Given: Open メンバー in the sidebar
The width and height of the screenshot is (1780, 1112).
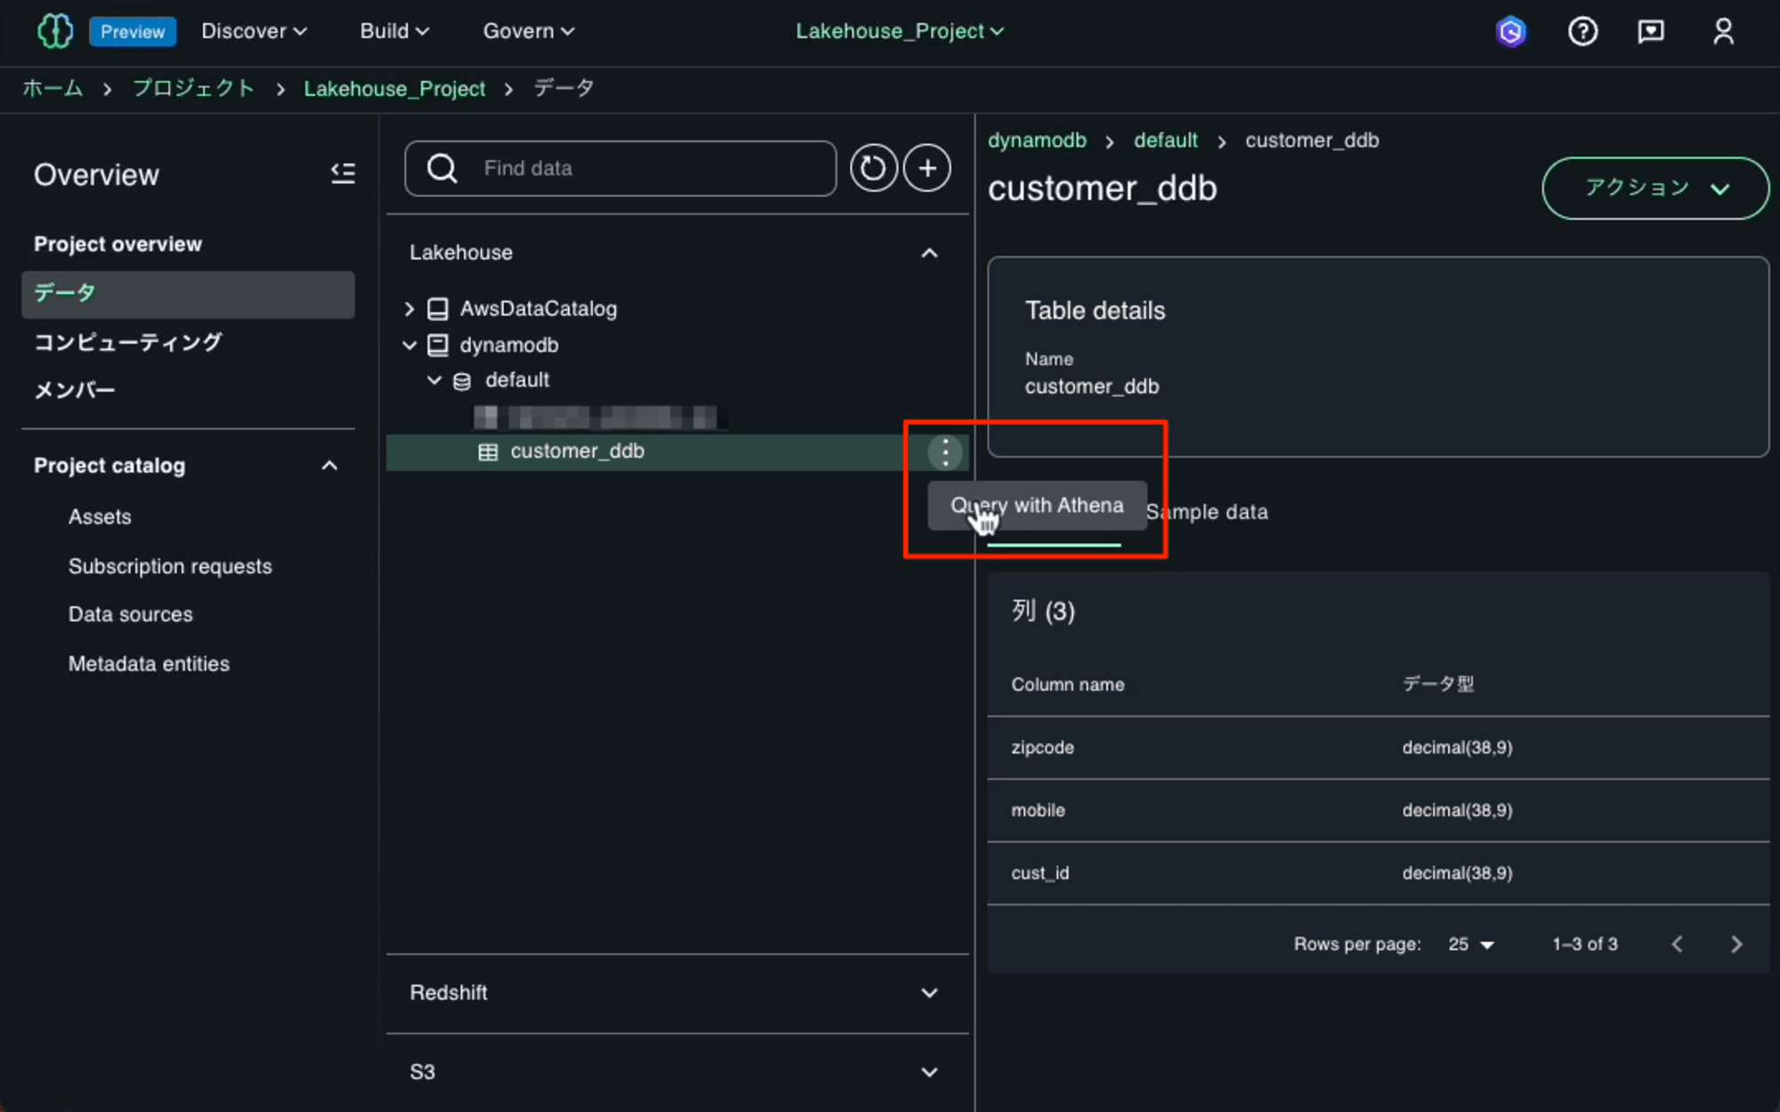Looking at the screenshot, I should (74, 390).
